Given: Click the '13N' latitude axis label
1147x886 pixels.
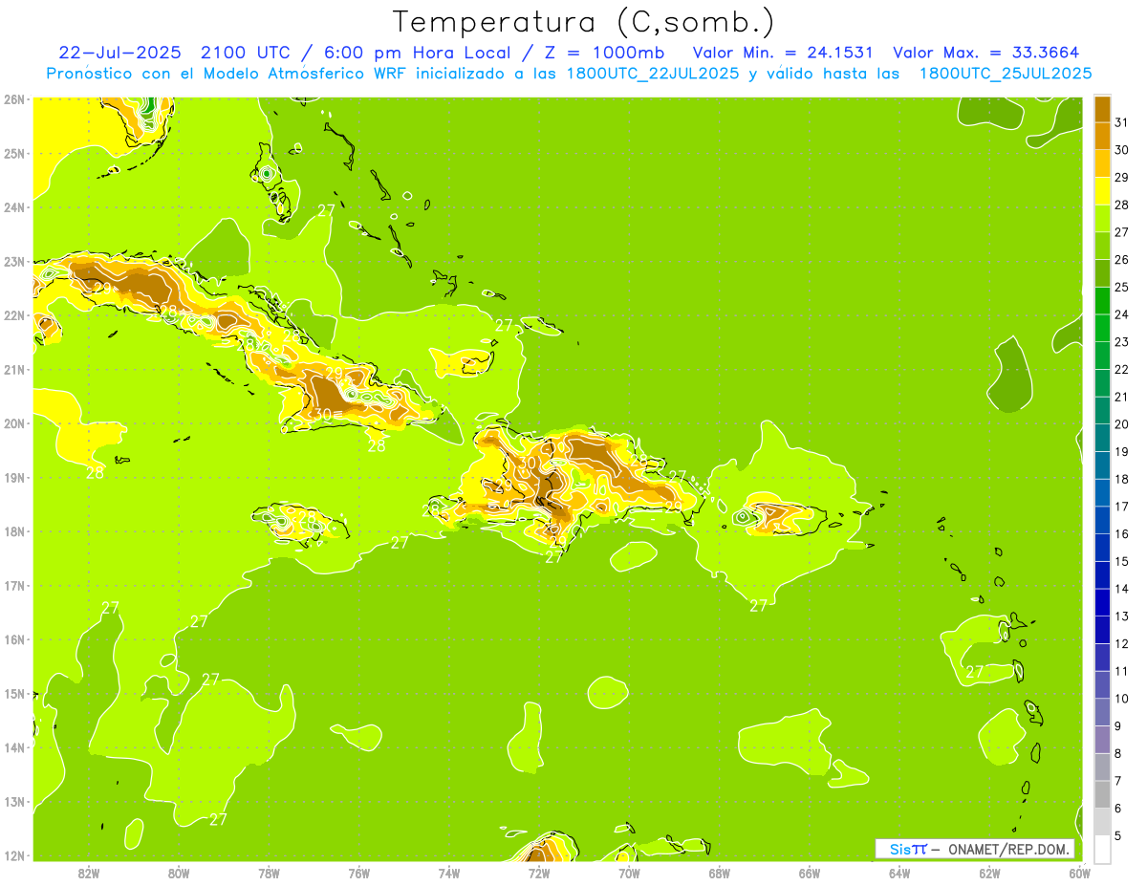Looking at the screenshot, I should tap(14, 802).
